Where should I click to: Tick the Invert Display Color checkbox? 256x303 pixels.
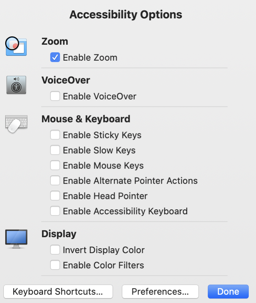click(55, 250)
